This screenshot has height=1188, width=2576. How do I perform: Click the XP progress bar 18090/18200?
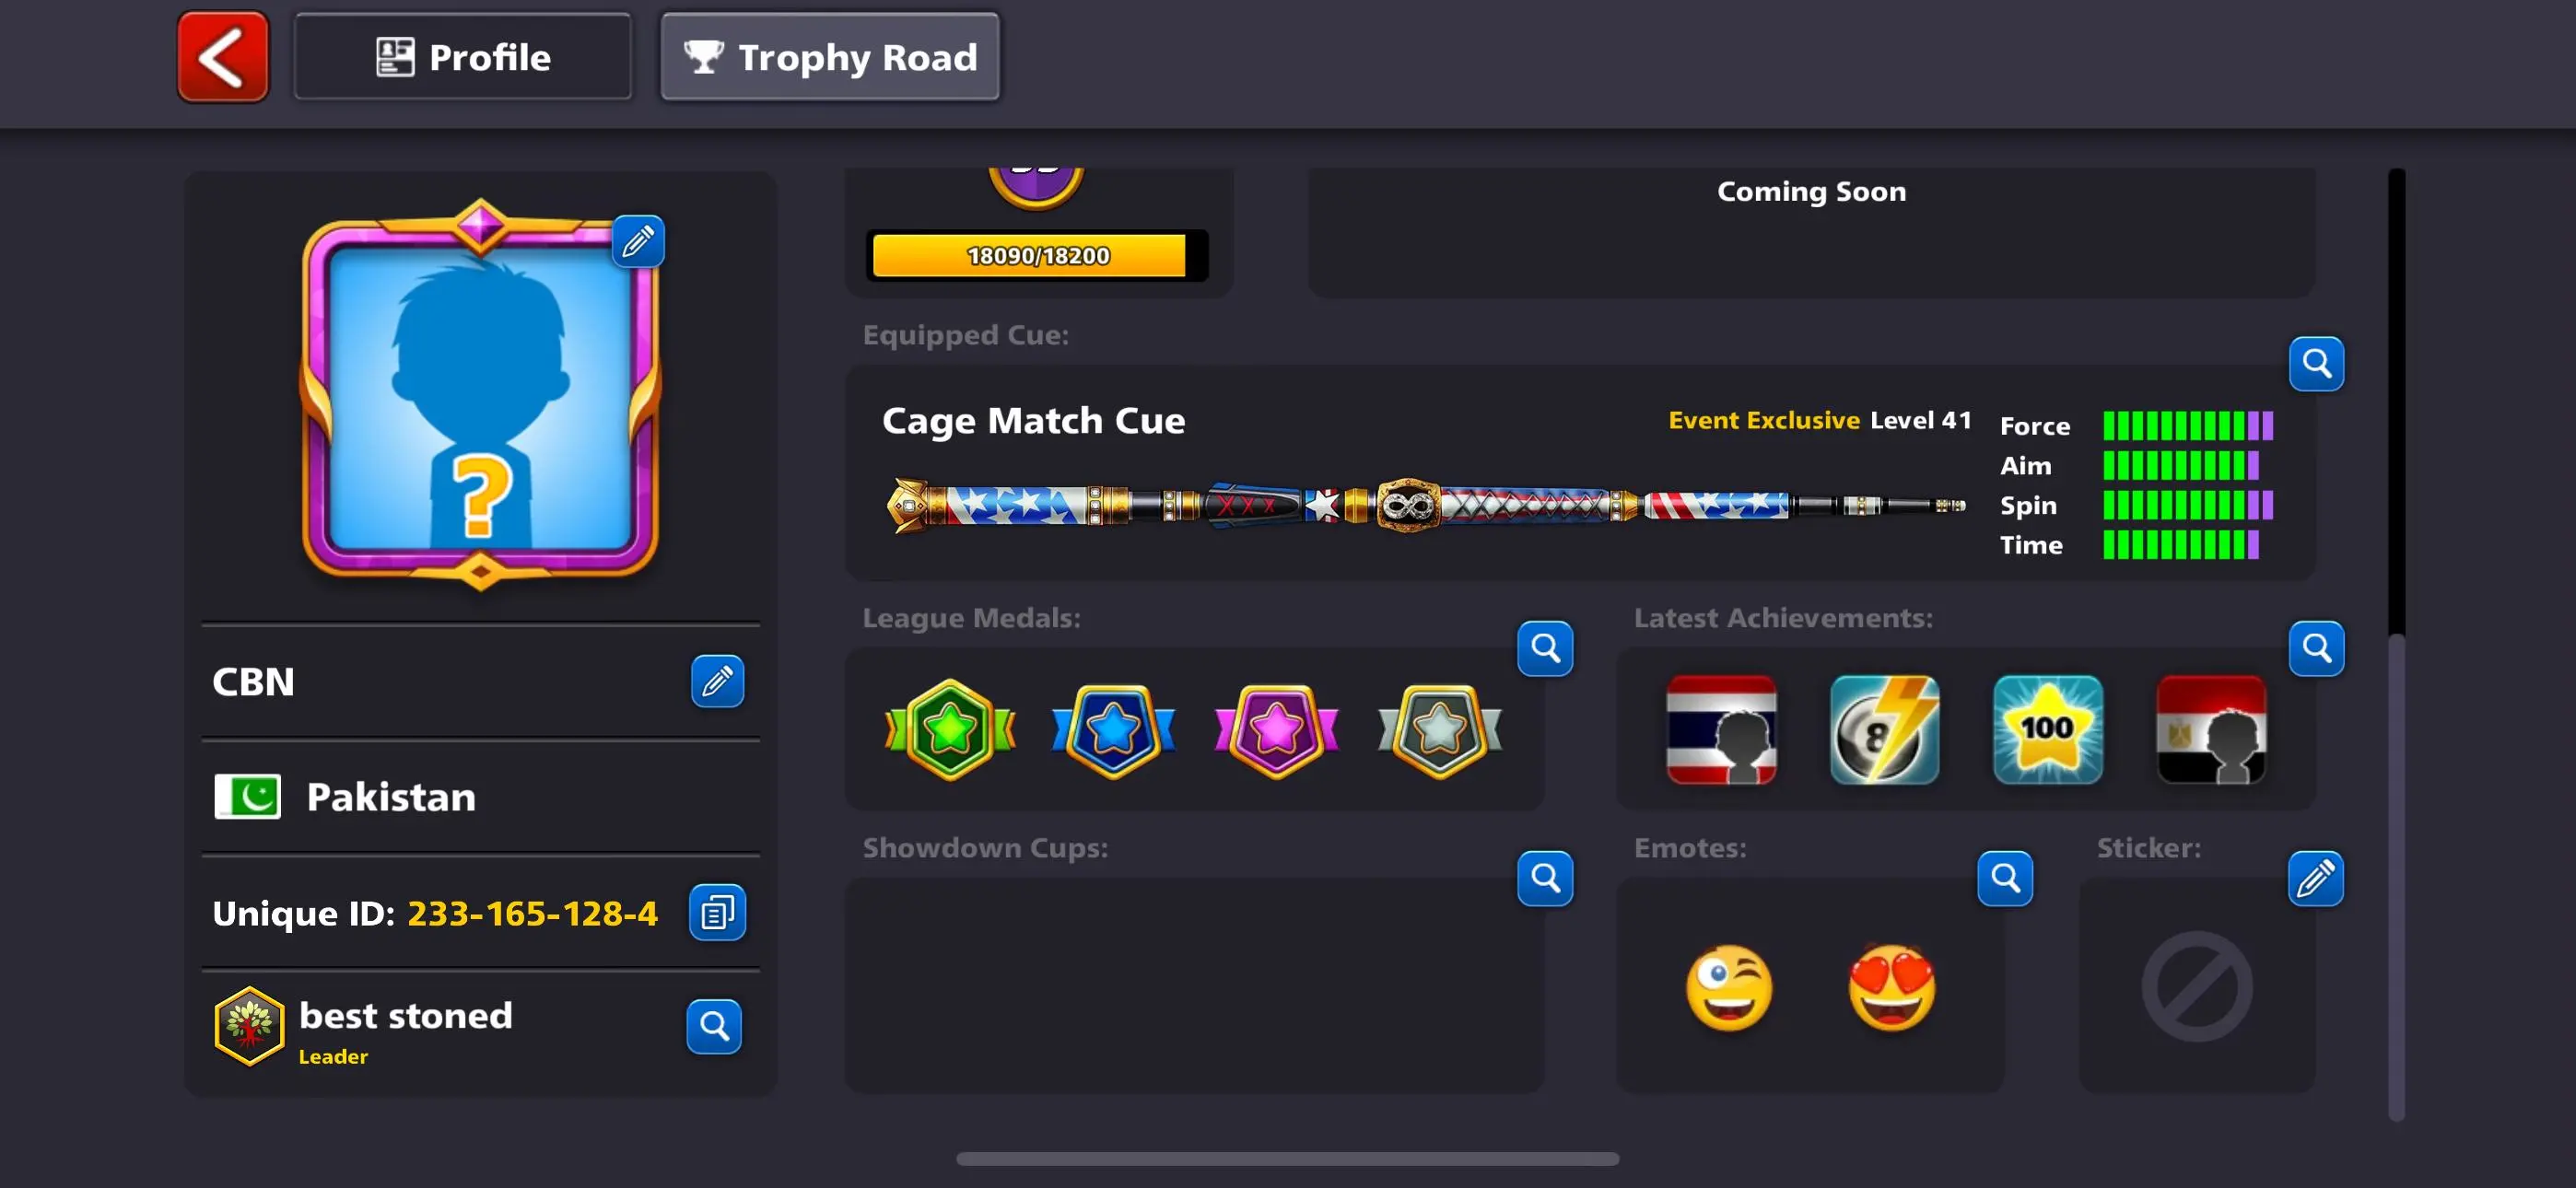[x=1037, y=256]
